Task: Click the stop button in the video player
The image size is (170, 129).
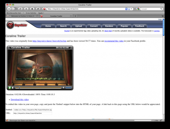Action: point(13,88)
